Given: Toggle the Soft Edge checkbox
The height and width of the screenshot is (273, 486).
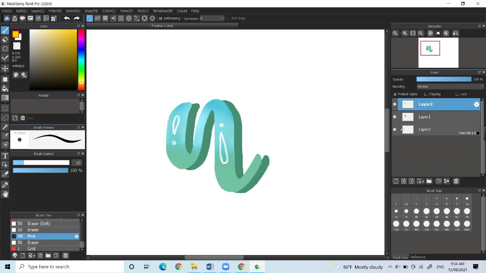Looking at the screenshot, I should point(228,18).
